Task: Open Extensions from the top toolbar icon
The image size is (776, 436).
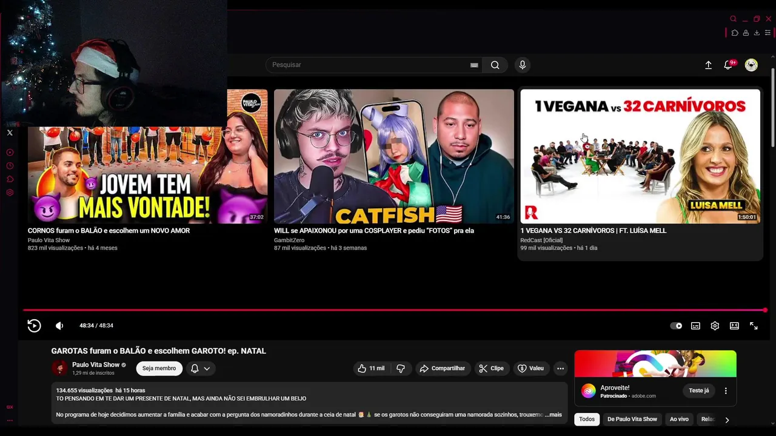Action: [x=735, y=33]
